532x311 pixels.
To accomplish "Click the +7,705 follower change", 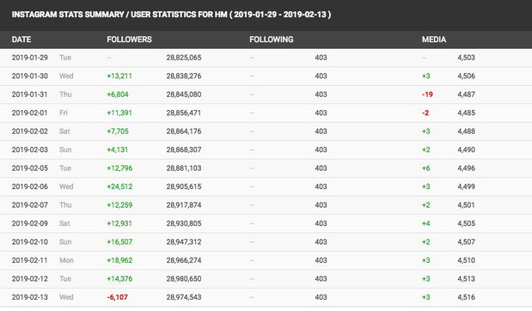I will tap(118, 131).
